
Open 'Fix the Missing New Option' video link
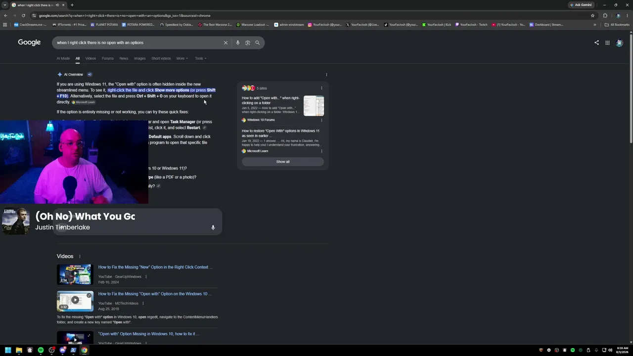[155, 267]
